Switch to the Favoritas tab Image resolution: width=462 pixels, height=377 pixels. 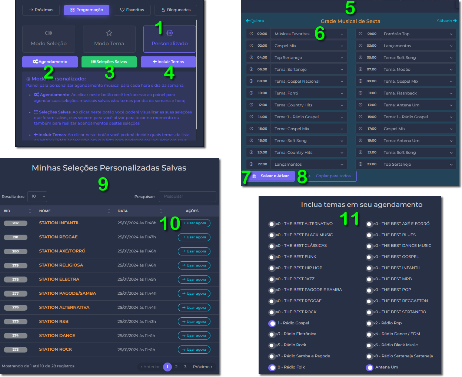[132, 10]
